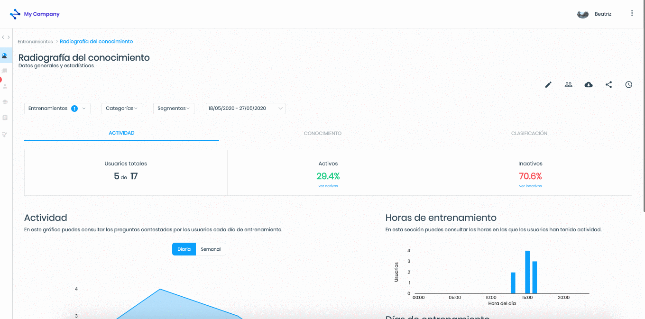Open the graduation cap sidebar icon

[x=5, y=102]
